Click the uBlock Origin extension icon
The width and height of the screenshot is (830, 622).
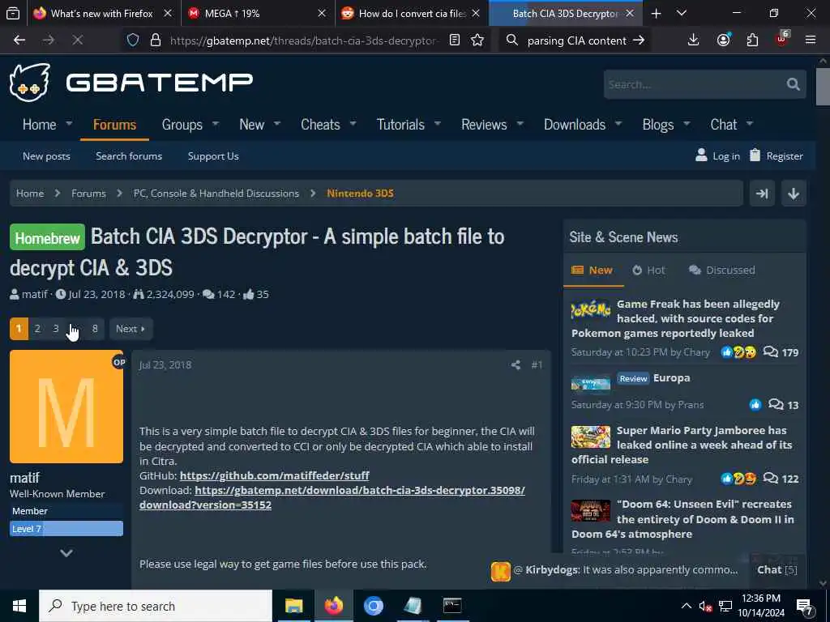[x=782, y=39]
